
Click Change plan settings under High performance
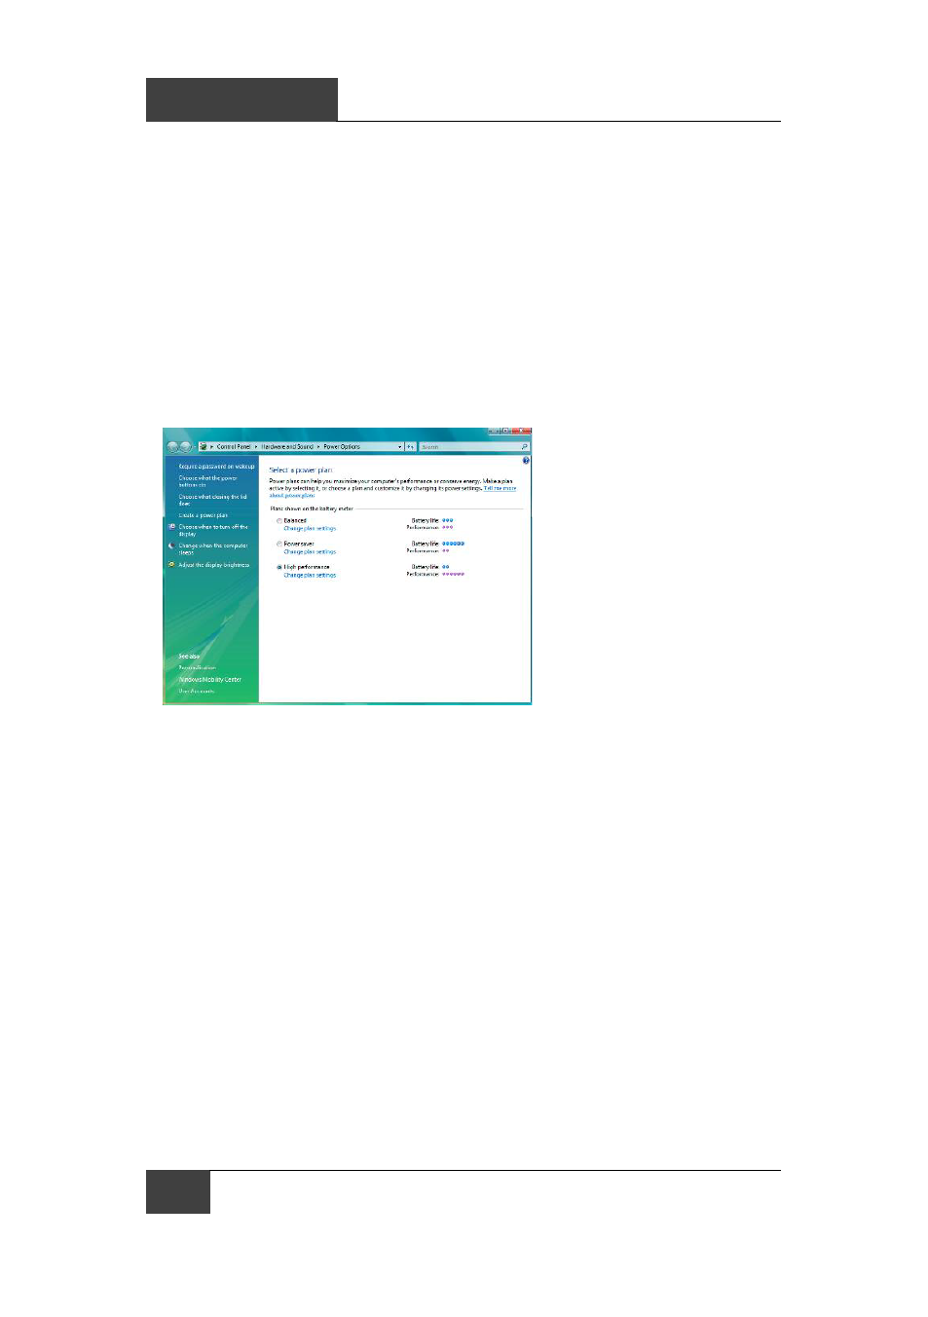(x=310, y=576)
